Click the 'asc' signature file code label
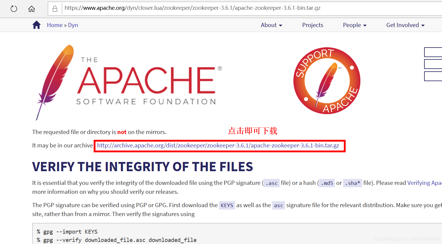 pos(278,205)
